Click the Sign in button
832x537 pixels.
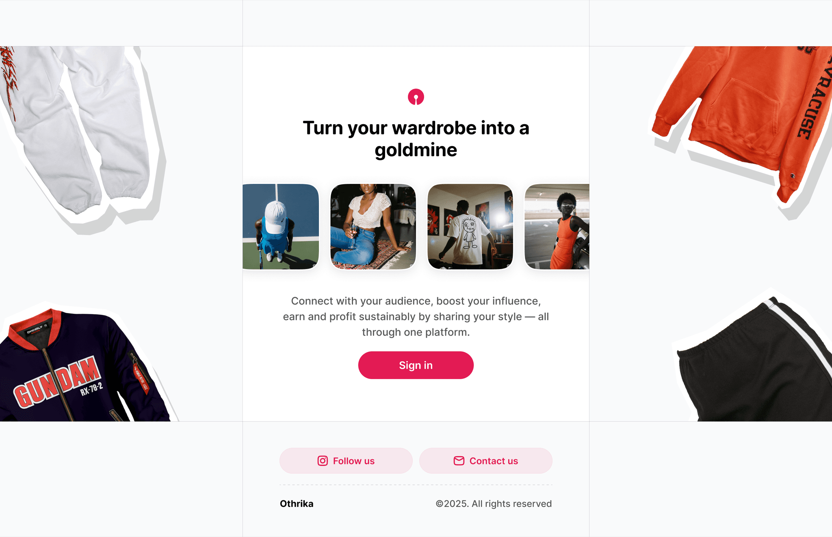click(416, 365)
